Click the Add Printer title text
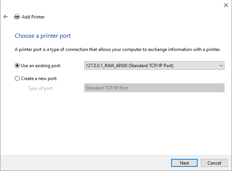Viewport: 232px width, 171px height. pos(33,17)
